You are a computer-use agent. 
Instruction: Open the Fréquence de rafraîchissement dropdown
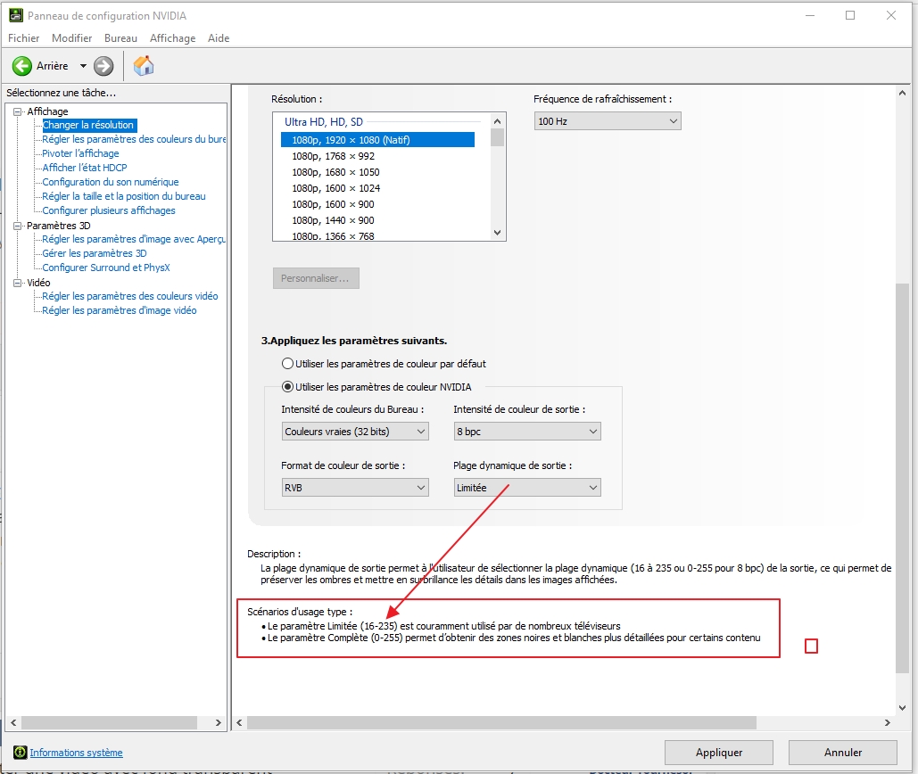(x=608, y=121)
